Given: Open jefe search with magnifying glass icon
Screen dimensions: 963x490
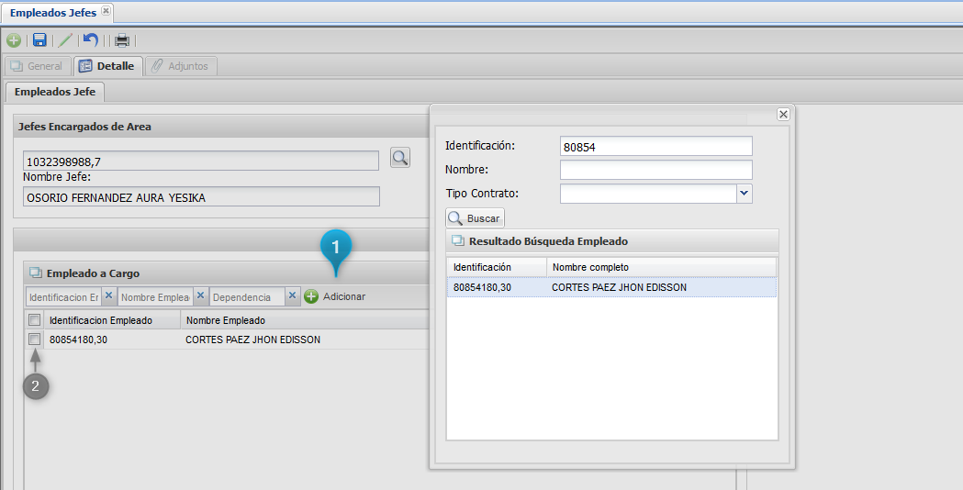Looking at the screenshot, I should click(399, 158).
